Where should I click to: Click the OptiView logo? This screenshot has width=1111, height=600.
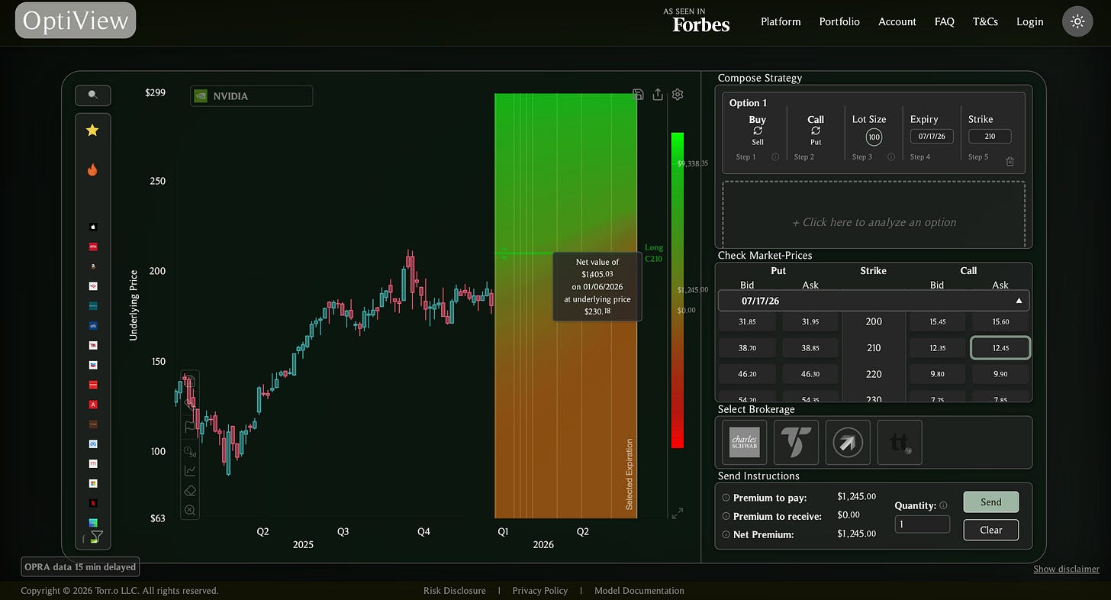pyautogui.click(x=76, y=21)
